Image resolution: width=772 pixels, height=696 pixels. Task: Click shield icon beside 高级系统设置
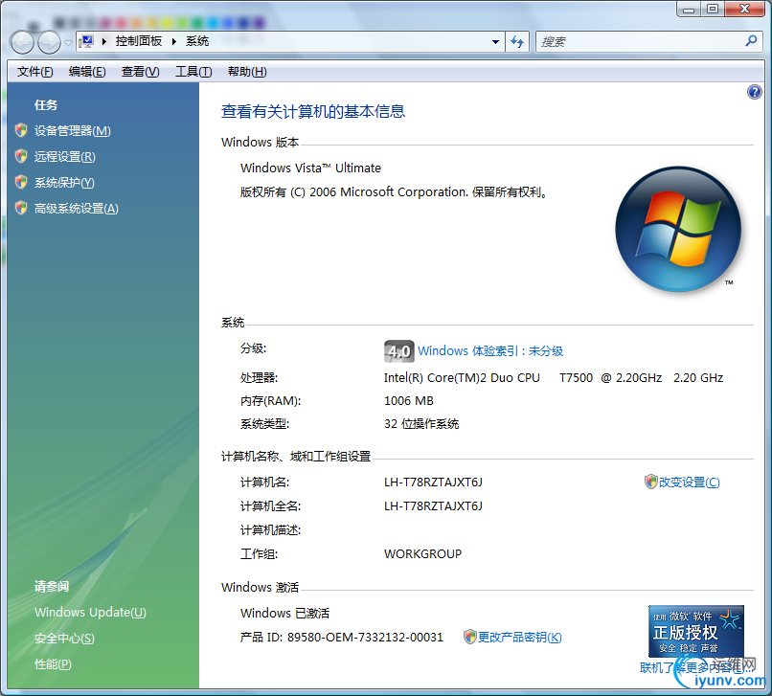coord(21,208)
